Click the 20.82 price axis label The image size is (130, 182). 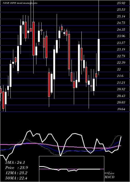click(x=121, y=89)
